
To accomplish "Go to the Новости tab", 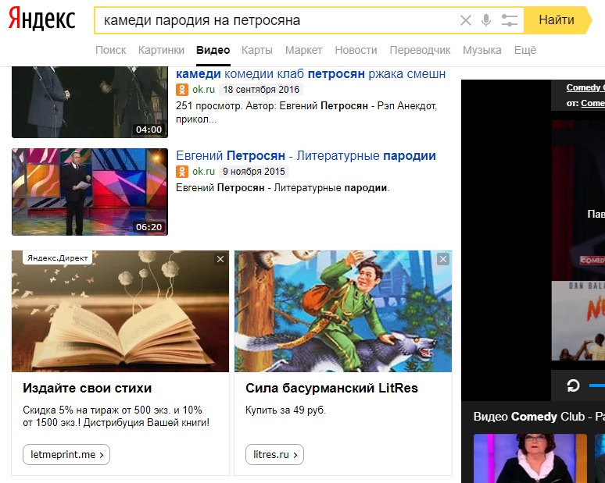I will point(356,50).
